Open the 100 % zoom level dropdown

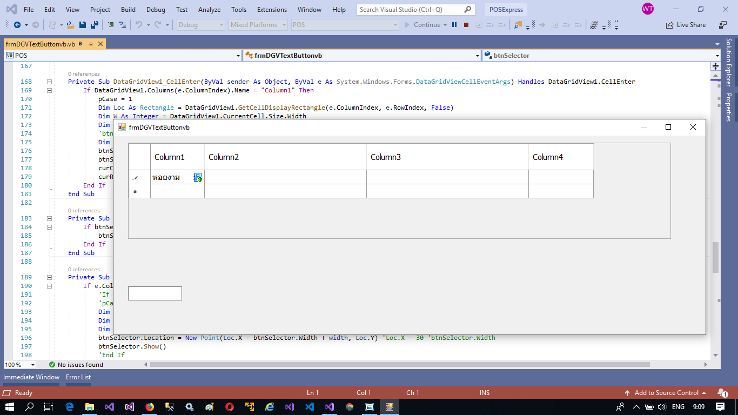click(32, 365)
